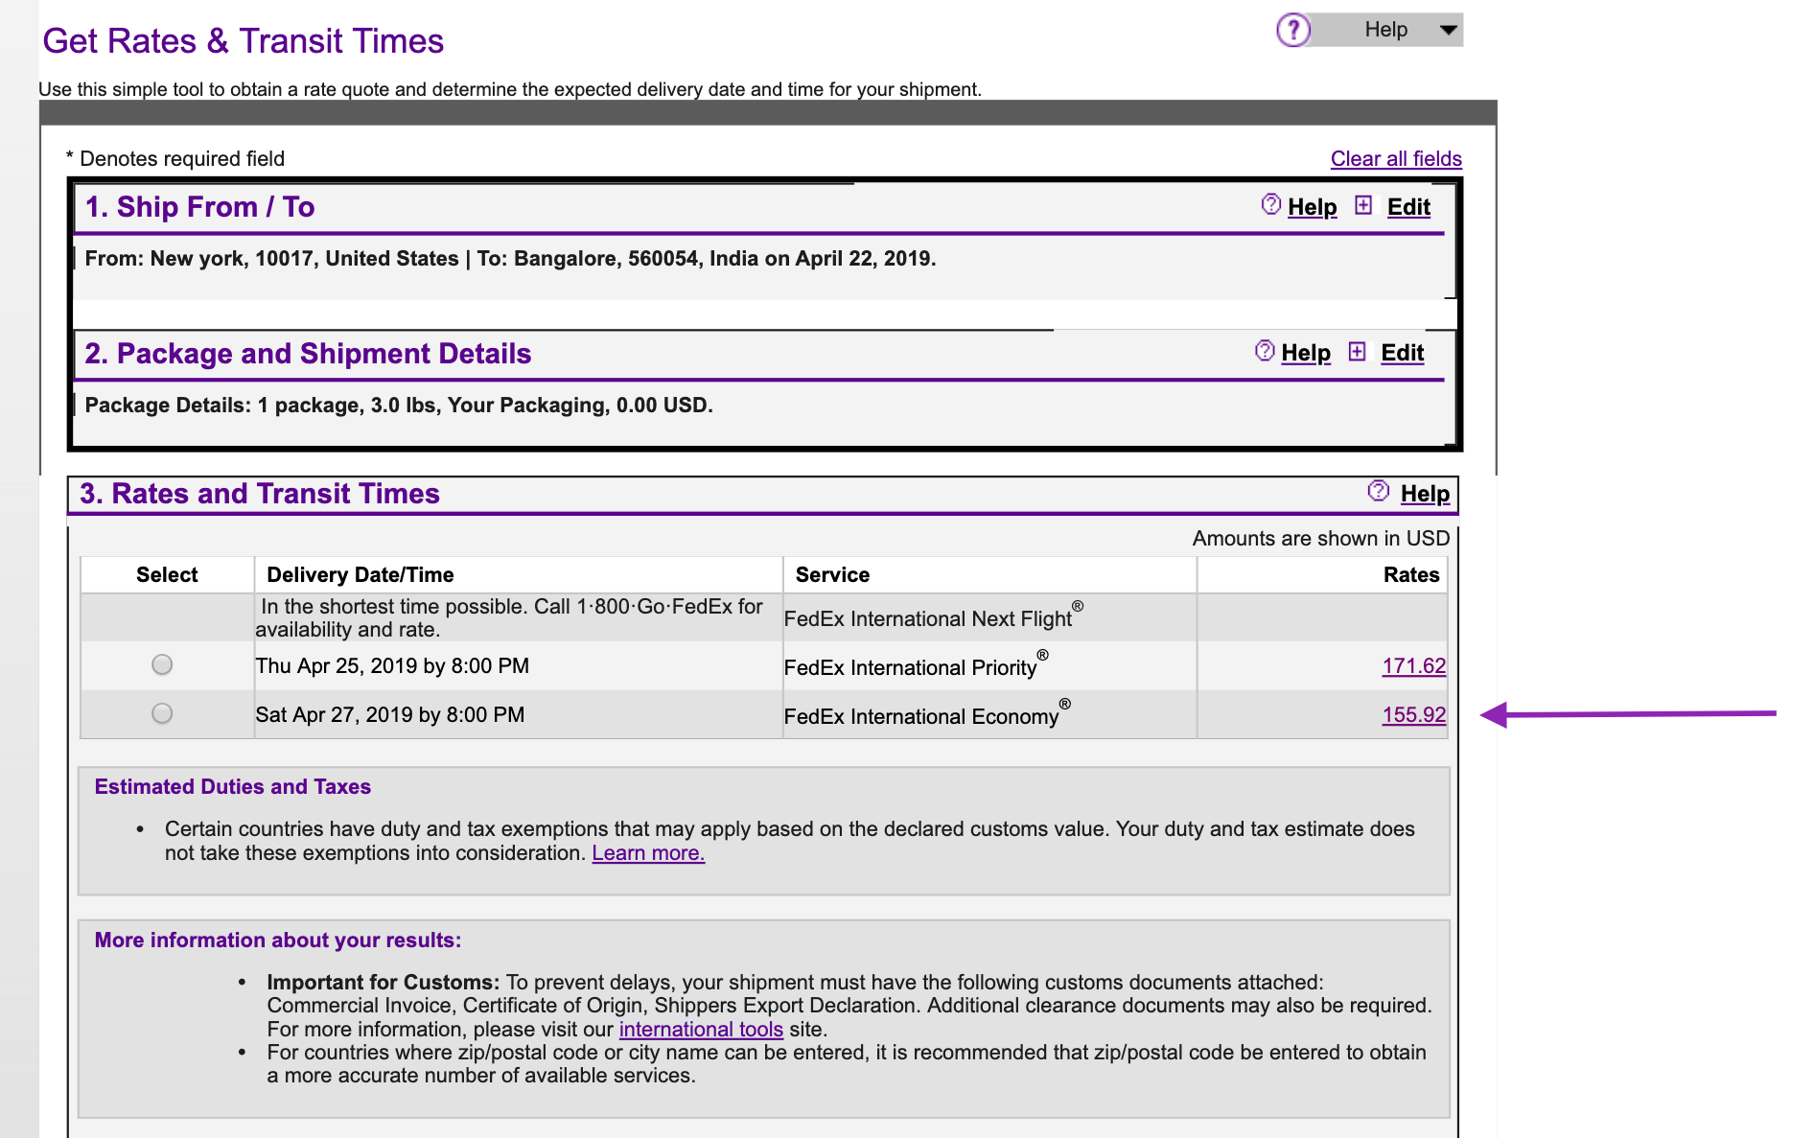
Task: Open the 171.62 rate link
Action: click(x=1413, y=666)
